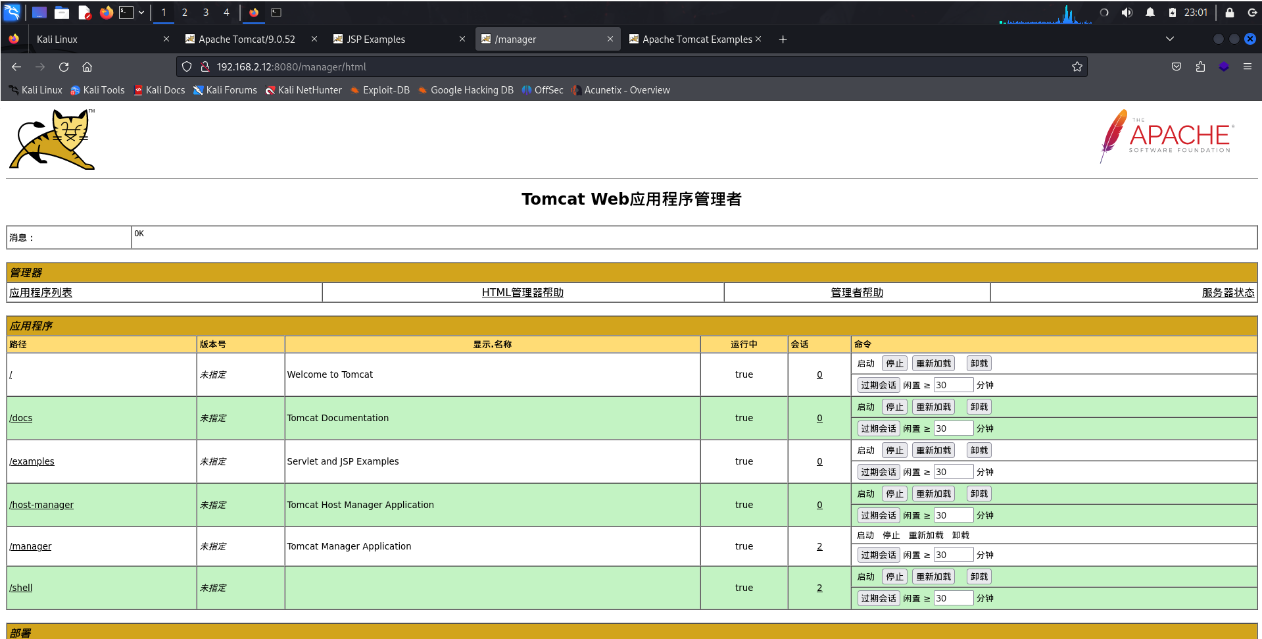
Task: Click the idle minutes field for /manager
Action: click(953, 555)
